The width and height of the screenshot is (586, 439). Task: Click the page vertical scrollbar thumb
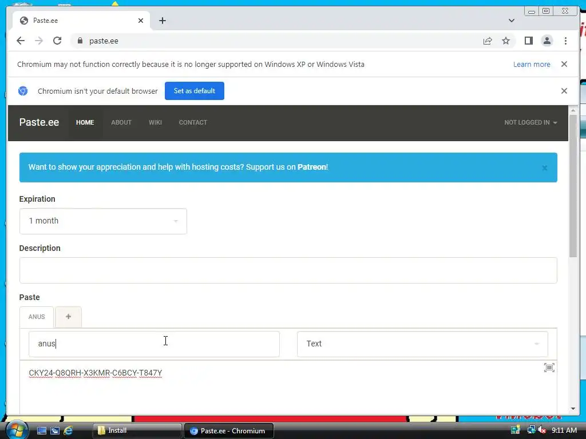tap(573, 186)
